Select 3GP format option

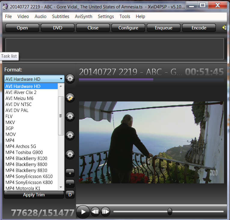pyautogui.click(x=31, y=128)
